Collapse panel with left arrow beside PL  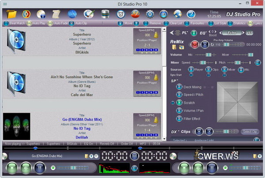click(172, 33)
